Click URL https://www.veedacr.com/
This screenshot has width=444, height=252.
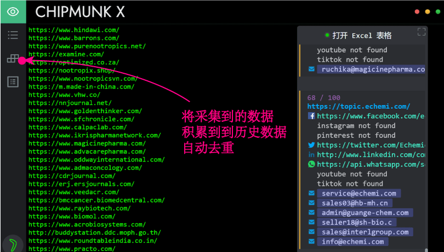point(74,192)
